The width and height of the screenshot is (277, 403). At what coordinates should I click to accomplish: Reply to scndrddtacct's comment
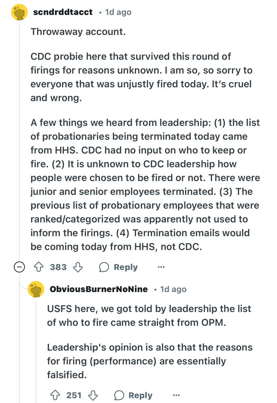pos(119,267)
